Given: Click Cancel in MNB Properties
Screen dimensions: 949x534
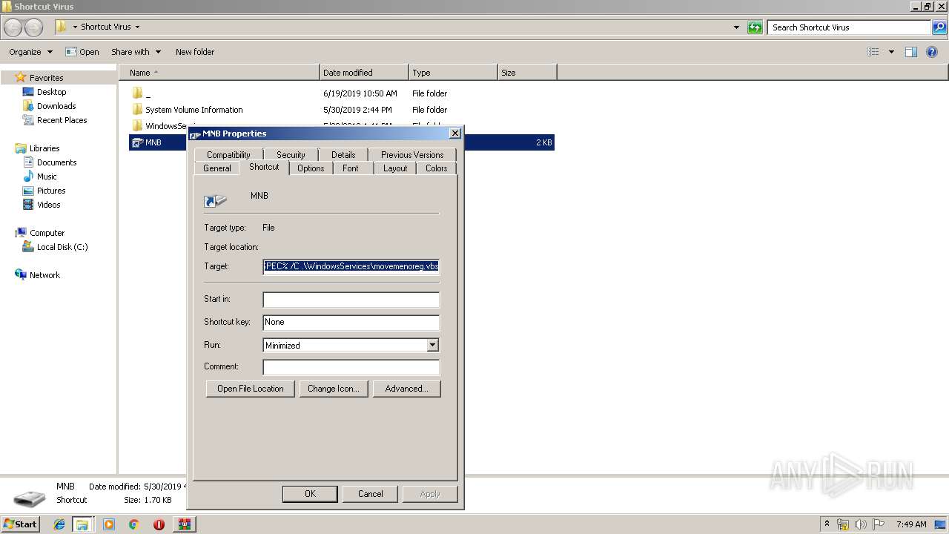Looking at the screenshot, I should coord(371,494).
